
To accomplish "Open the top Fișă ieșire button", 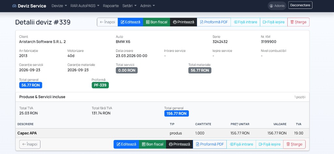I will click(274, 22).
